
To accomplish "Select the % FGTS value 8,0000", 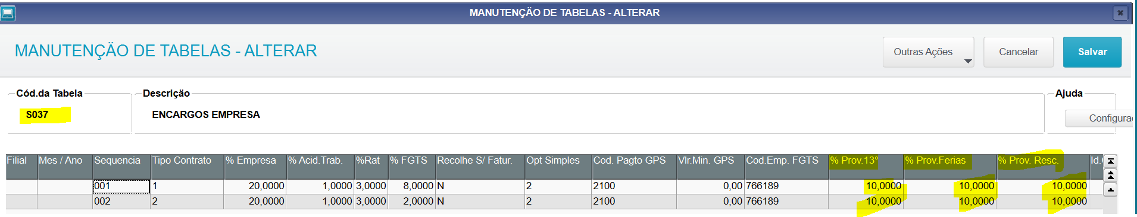I will tap(412, 186).
